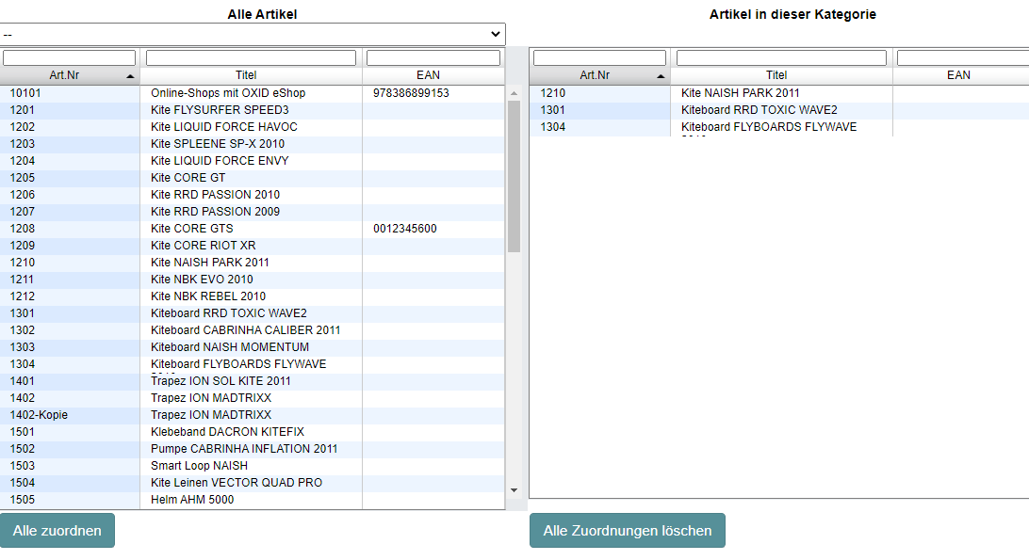Select Kite CORE GTS row
The height and width of the screenshot is (560, 1029).
(x=252, y=229)
